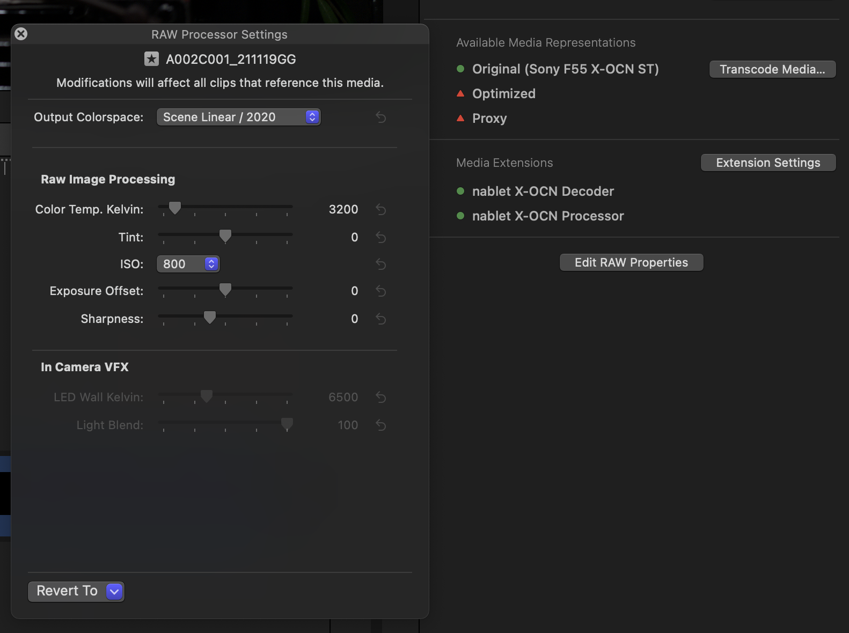Click the Exposure Offset slider thumb

225,290
